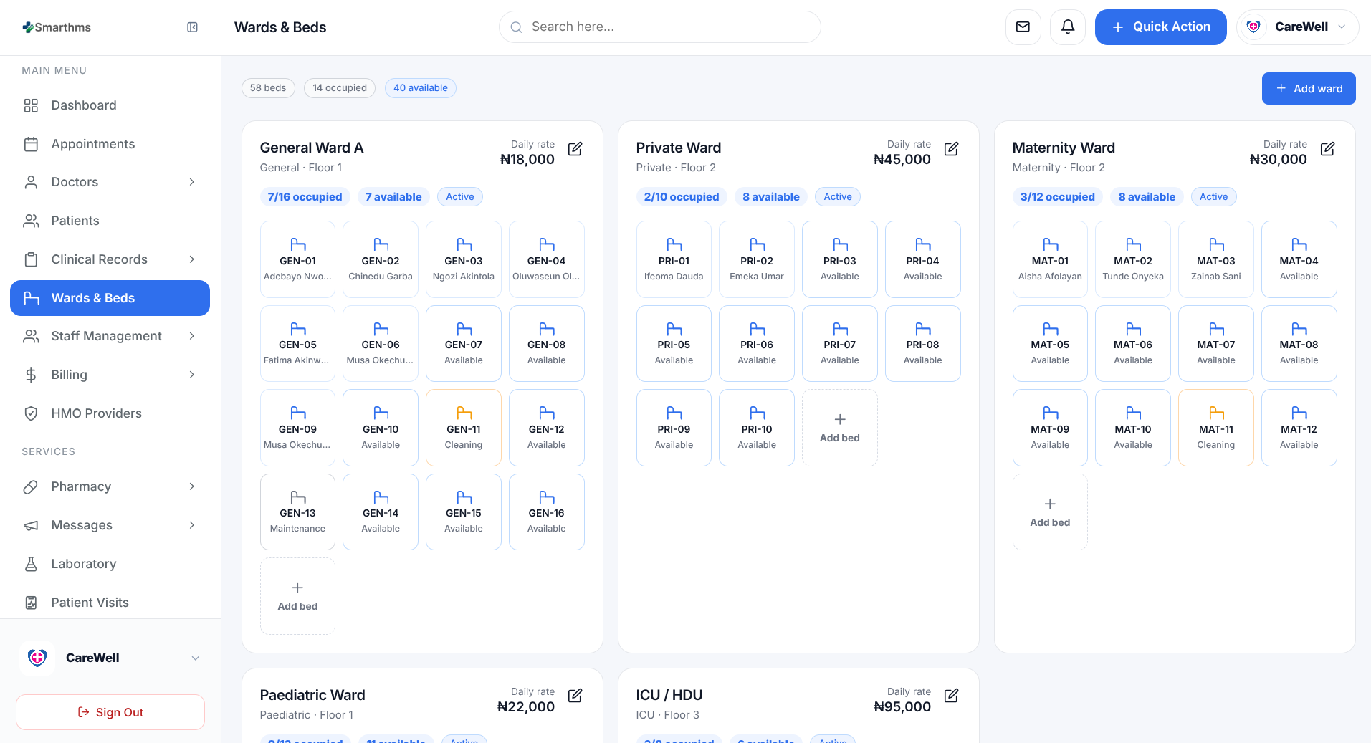Click the 58 beds chip
This screenshot has height=743, width=1371.
[268, 88]
